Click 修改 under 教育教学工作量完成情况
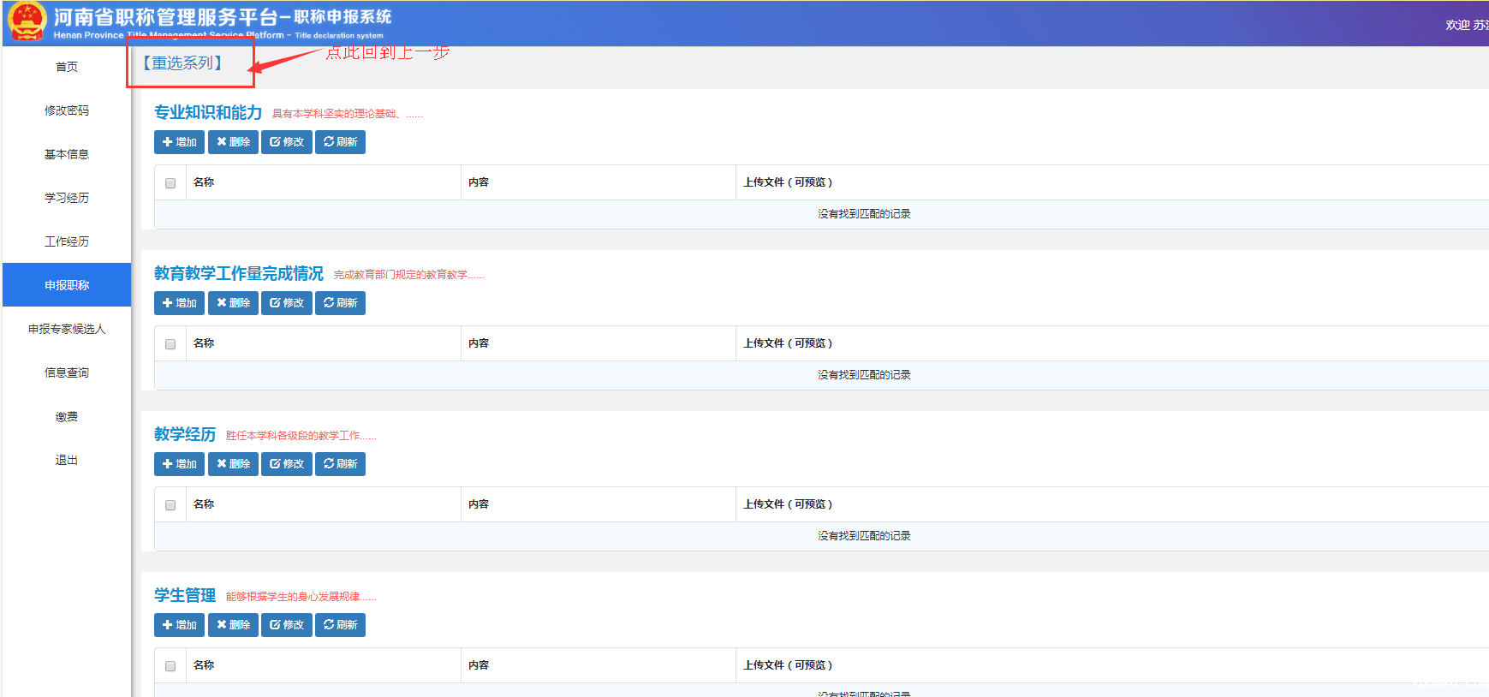1489x697 pixels. pos(287,303)
